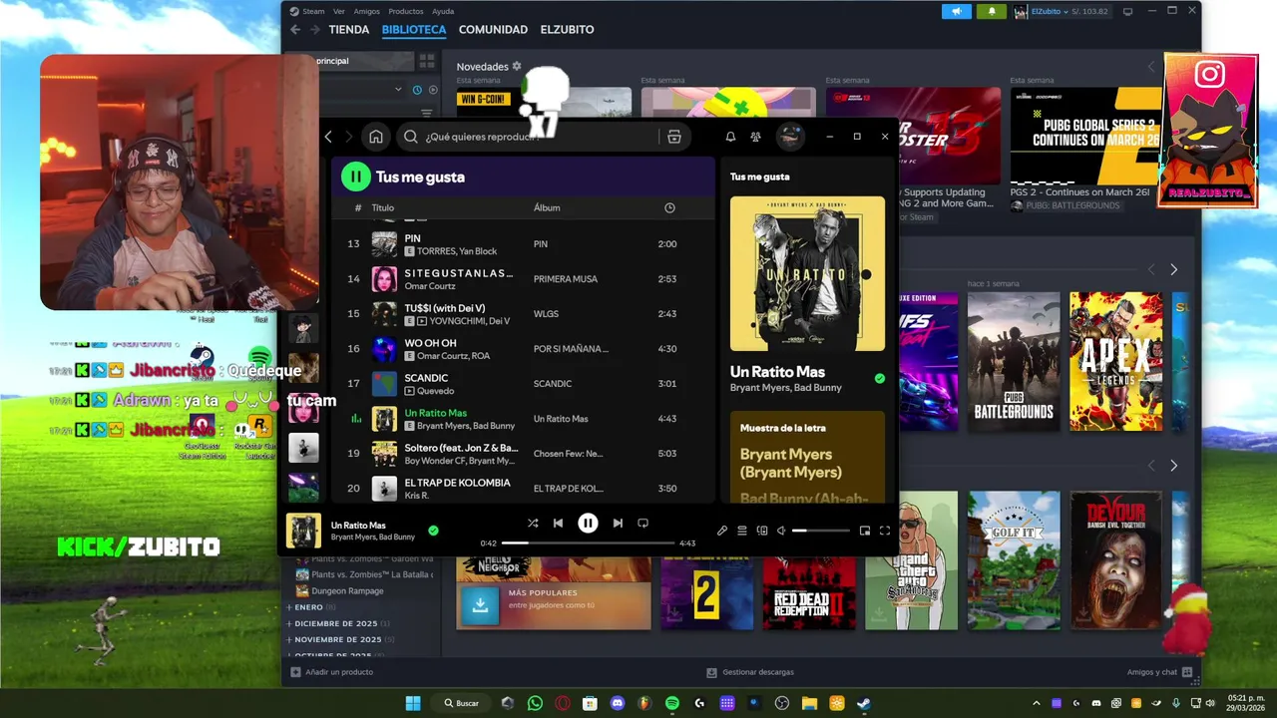Click the bottom bar pause button in Spotify

click(588, 524)
